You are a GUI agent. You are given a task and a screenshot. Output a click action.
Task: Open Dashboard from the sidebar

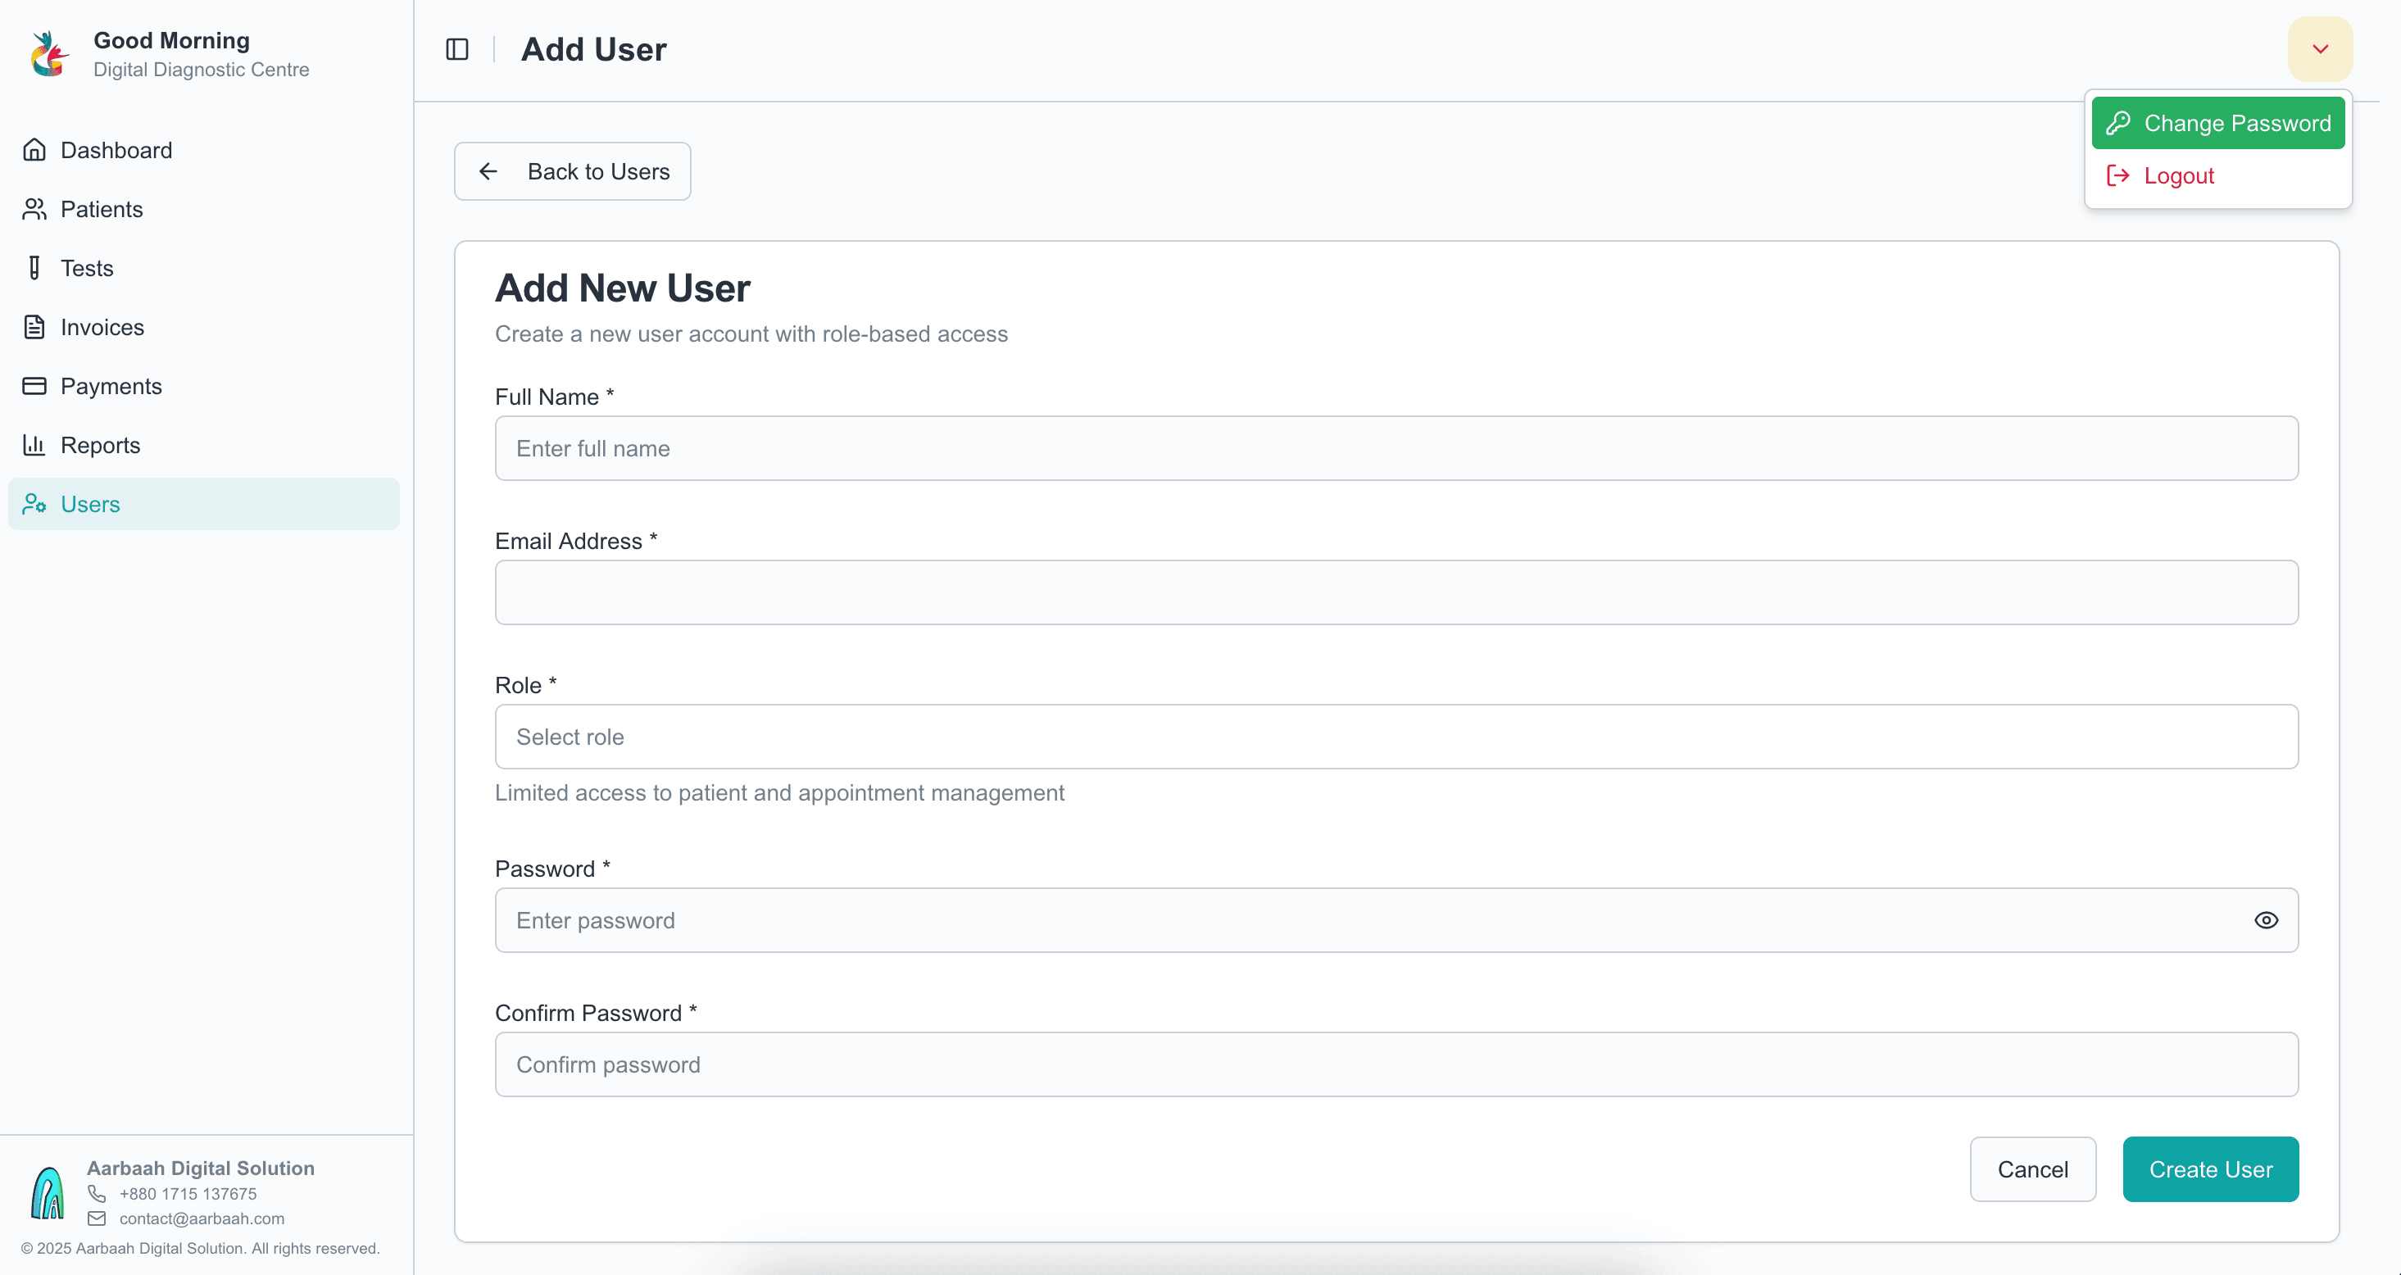coord(203,150)
